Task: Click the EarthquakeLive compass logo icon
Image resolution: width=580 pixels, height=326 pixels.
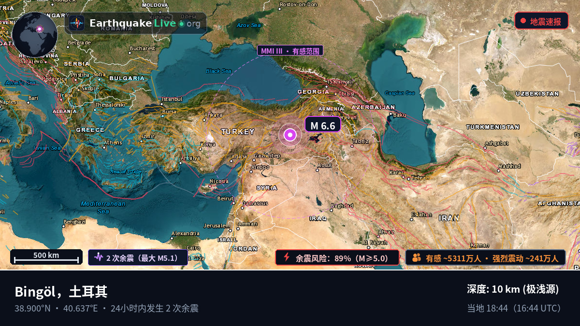Action: tap(76, 23)
